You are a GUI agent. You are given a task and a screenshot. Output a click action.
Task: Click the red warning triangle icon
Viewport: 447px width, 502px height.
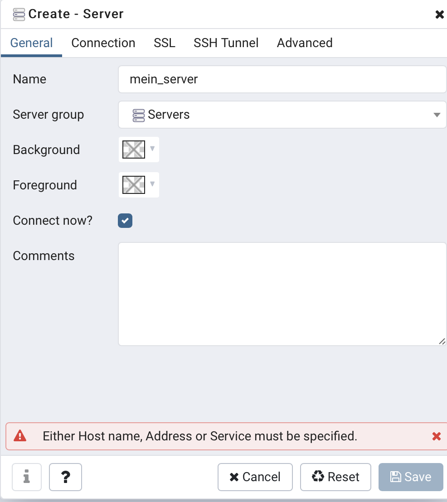[x=20, y=436]
